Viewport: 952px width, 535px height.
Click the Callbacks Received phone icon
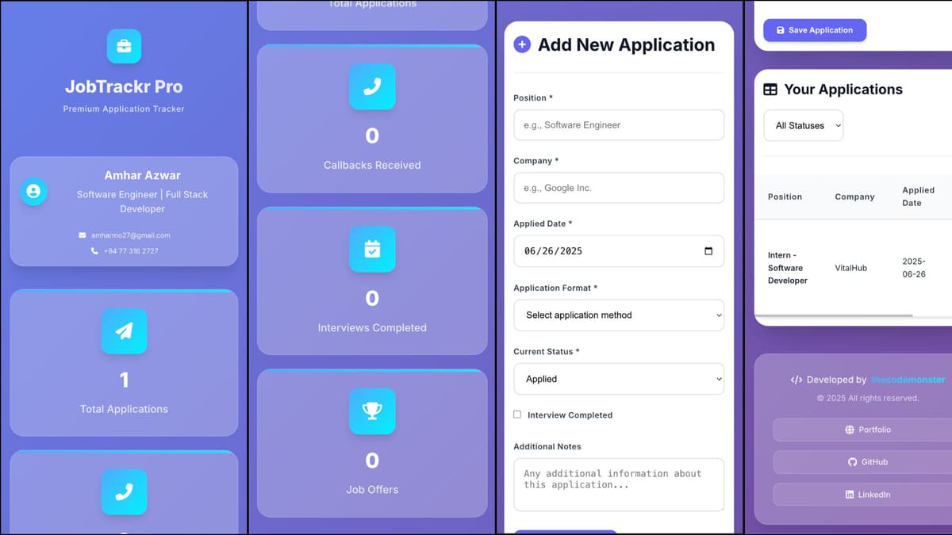click(x=372, y=87)
